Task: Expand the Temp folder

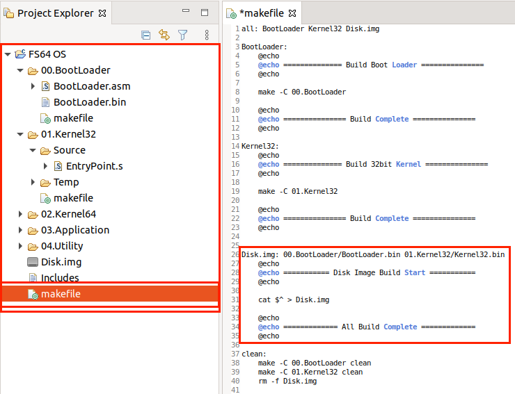Action: point(33,182)
